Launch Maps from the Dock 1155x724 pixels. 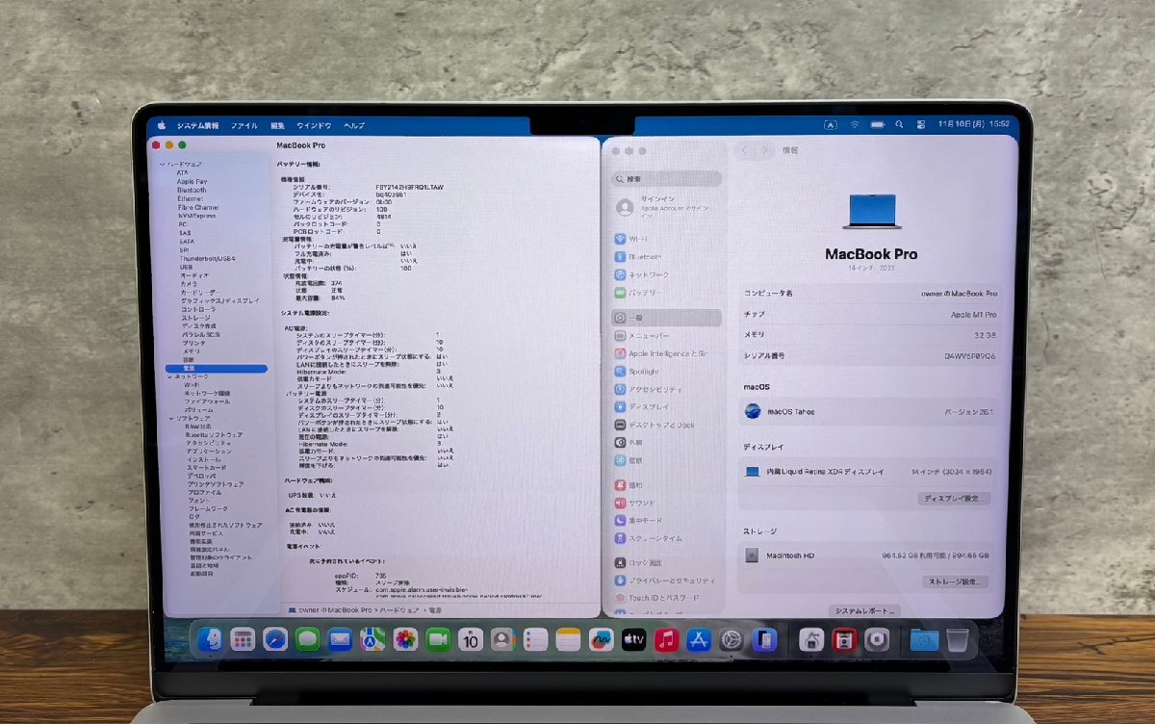click(x=373, y=639)
